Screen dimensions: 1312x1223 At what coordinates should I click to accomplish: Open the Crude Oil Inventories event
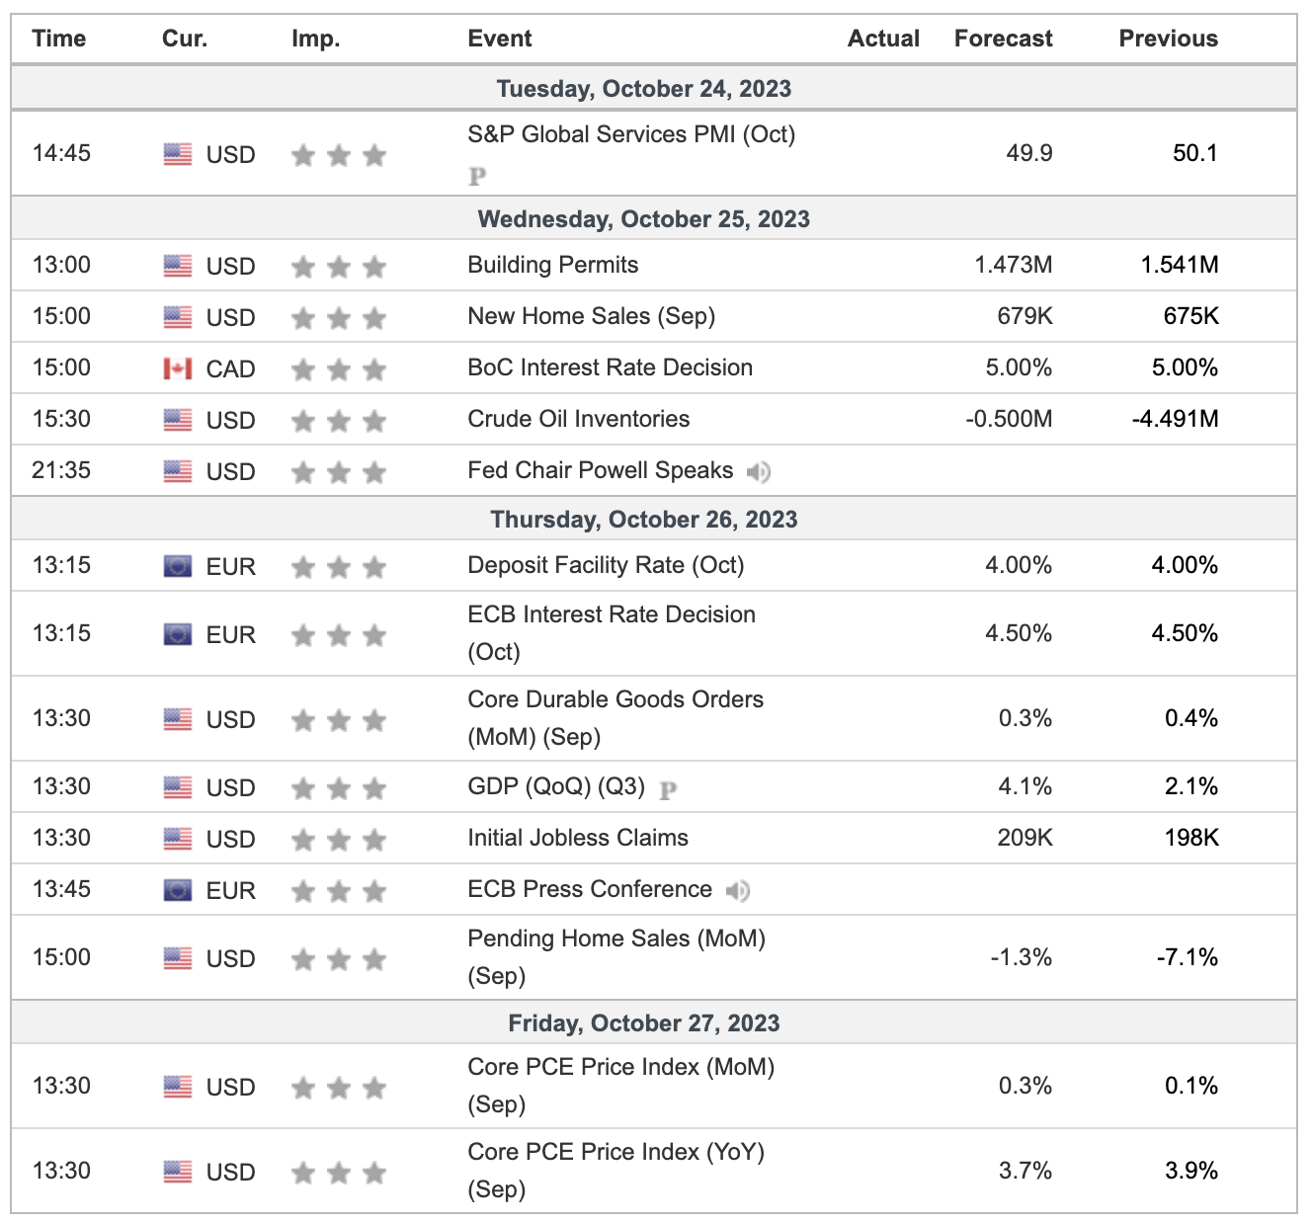click(579, 419)
